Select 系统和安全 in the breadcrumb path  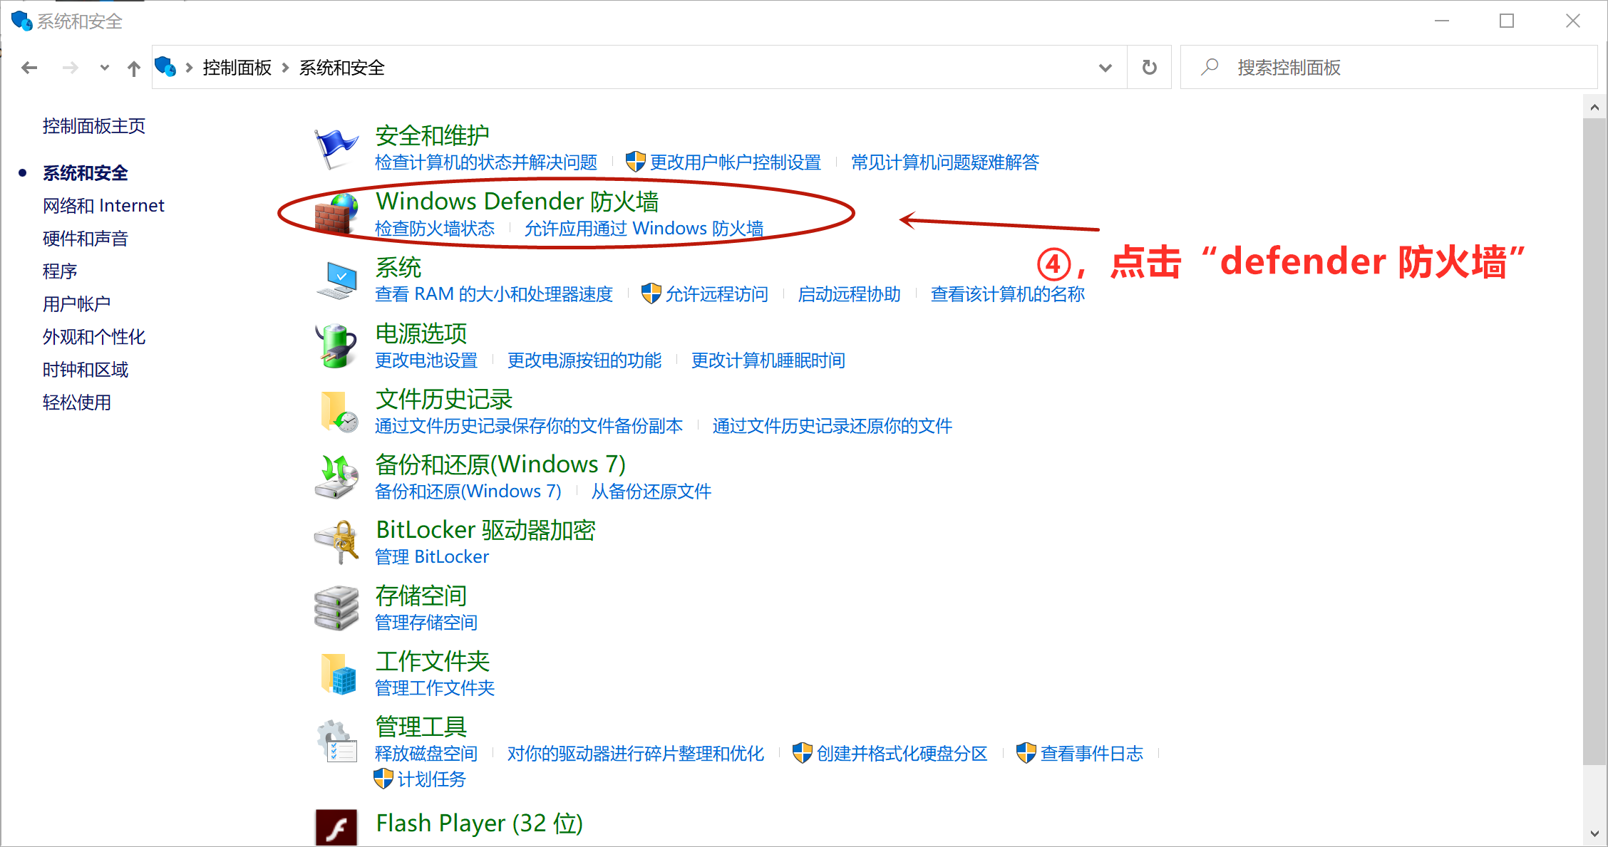coord(342,68)
